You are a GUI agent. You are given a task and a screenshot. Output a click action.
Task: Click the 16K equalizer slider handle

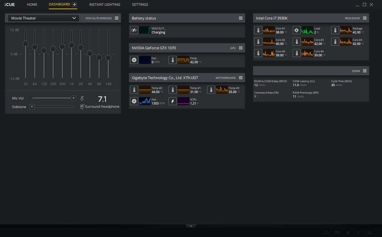pos(108,58)
